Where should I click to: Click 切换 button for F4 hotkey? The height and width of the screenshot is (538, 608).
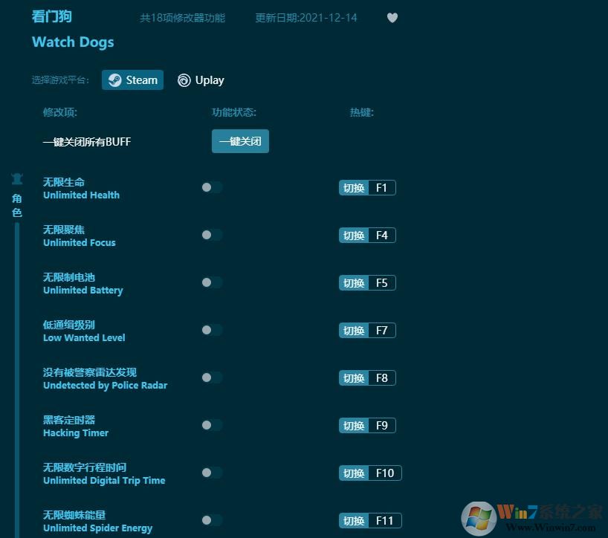(354, 236)
